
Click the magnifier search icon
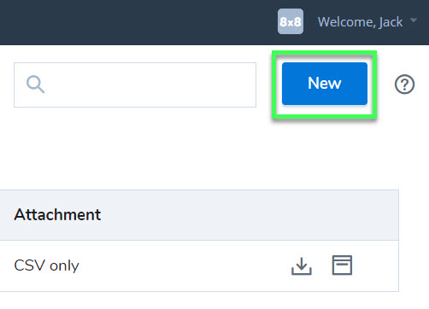(35, 85)
